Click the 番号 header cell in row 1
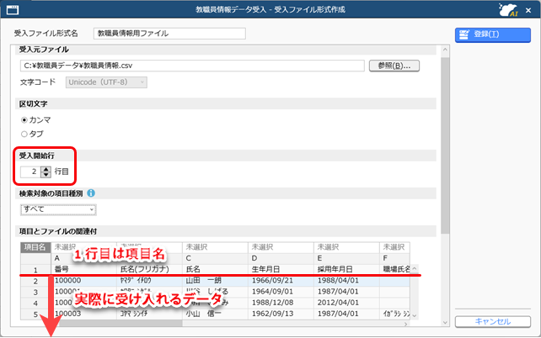This screenshot has height=338, width=541. pyautogui.click(x=83, y=270)
